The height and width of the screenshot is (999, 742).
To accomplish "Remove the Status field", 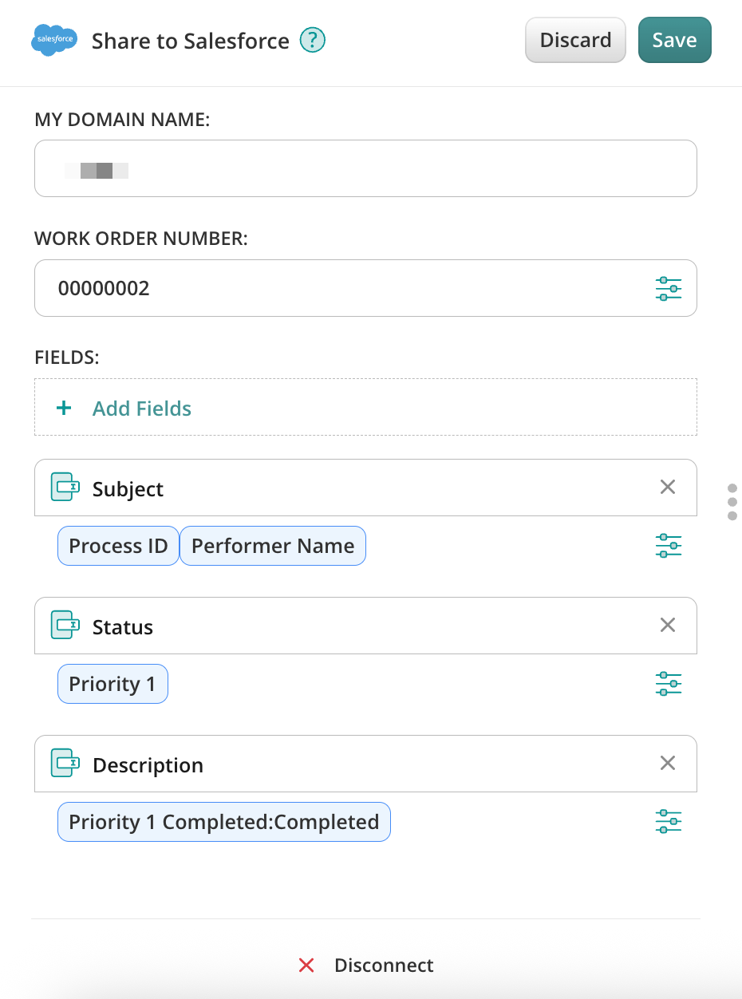I will (x=668, y=625).
